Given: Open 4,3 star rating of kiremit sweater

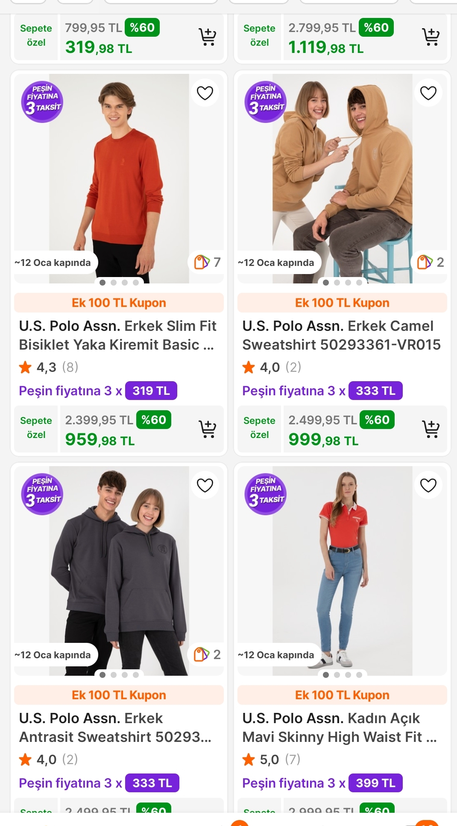Looking at the screenshot, I should (x=47, y=367).
